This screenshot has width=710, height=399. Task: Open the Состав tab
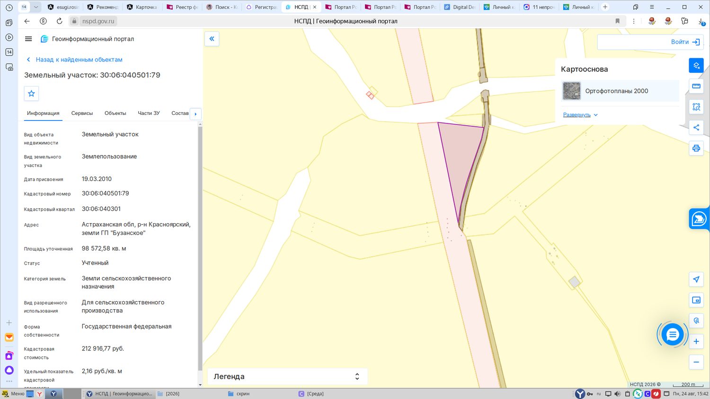click(180, 113)
